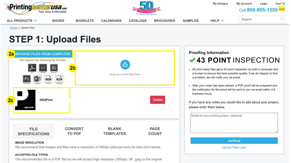Expand the Help menu dropdown
Image resolution: width=291 pixels, height=163 pixels.
click(x=217, y=21)
